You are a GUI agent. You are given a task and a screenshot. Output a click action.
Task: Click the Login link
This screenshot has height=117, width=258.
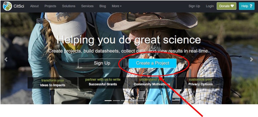click(210, 6)
